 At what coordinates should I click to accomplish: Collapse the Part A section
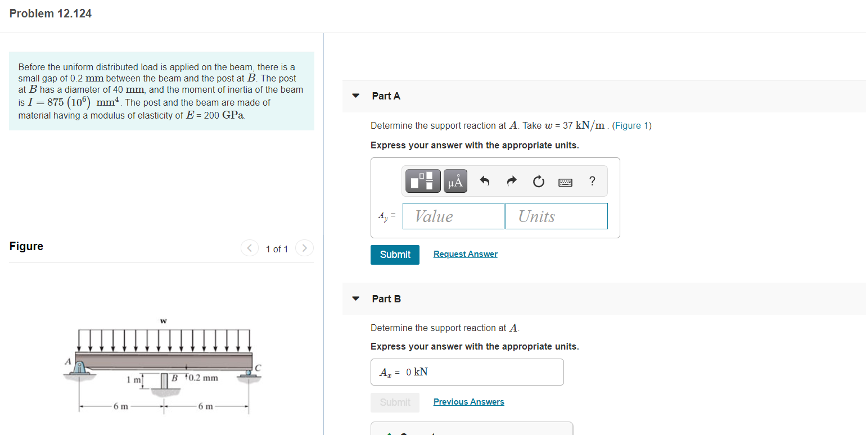pyautogui.click(x=355, y=96)
